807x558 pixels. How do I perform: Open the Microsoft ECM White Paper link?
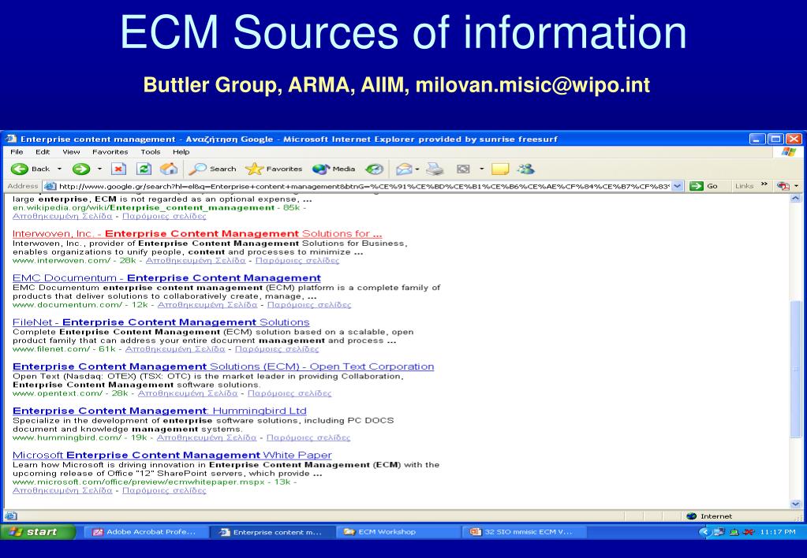pos(172,455)
